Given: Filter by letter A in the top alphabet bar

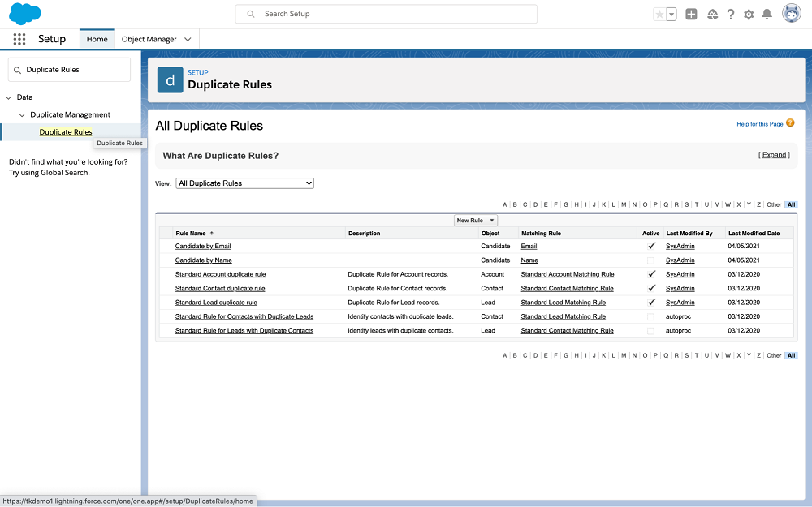Looking at the screenshot, I should click(x=504, y=205).
